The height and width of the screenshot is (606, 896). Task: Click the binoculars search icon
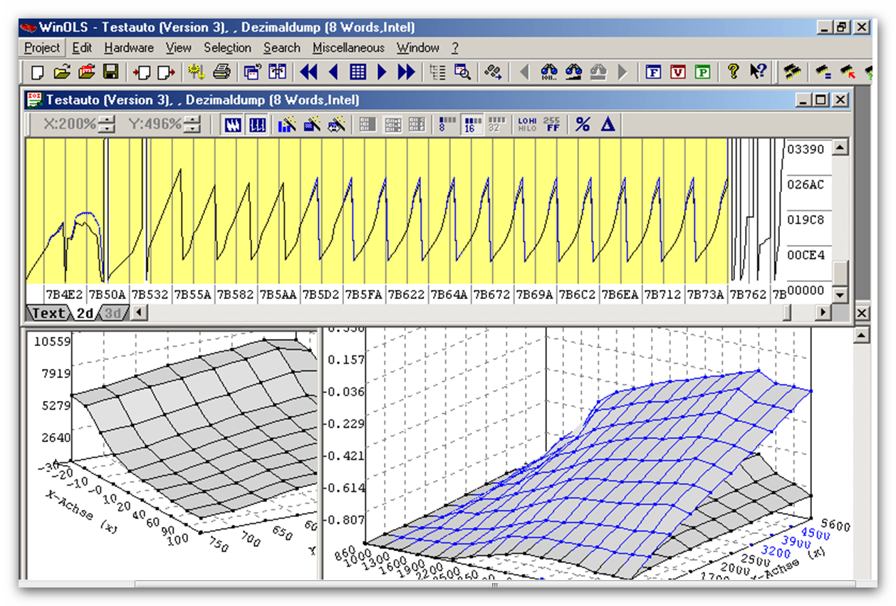click(549, 72)
